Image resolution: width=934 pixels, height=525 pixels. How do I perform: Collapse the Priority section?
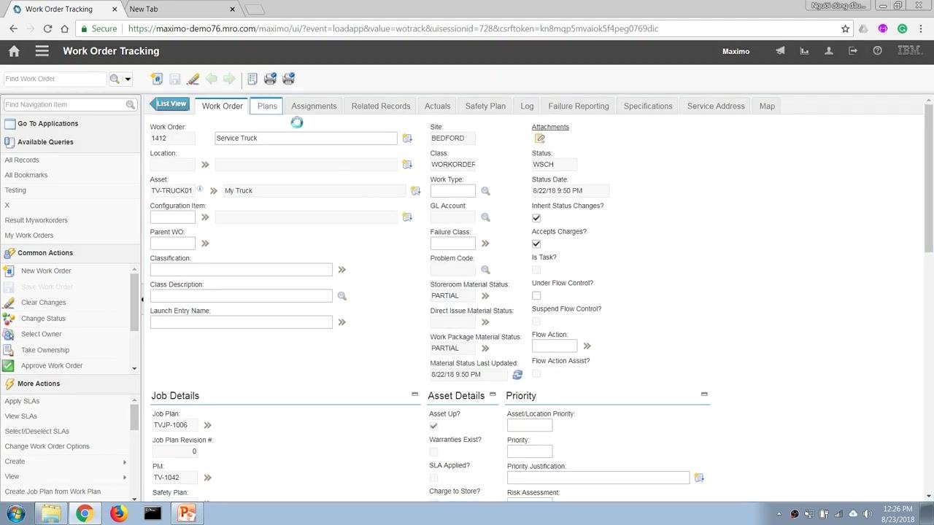(x=704, y=394)
